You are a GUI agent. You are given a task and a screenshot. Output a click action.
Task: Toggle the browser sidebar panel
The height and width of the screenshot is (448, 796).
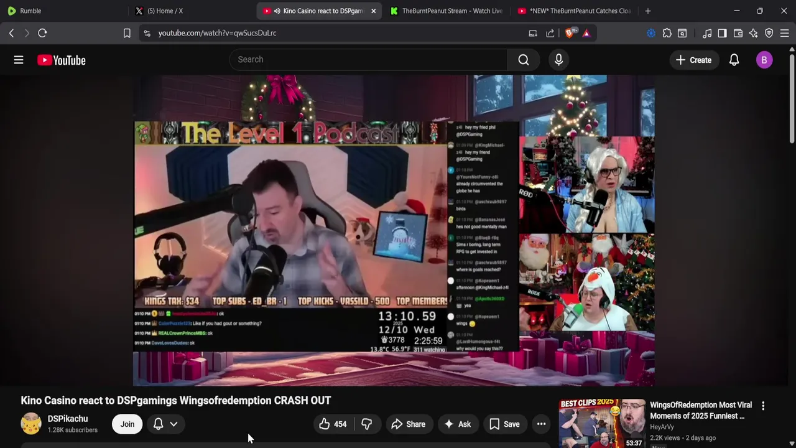pos(722,33)
